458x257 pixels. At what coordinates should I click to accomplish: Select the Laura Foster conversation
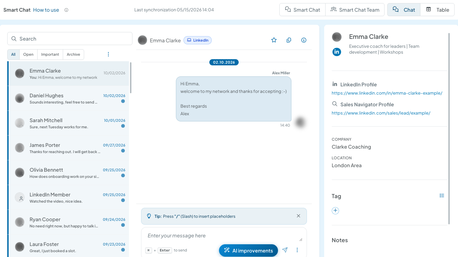[68, 246]
